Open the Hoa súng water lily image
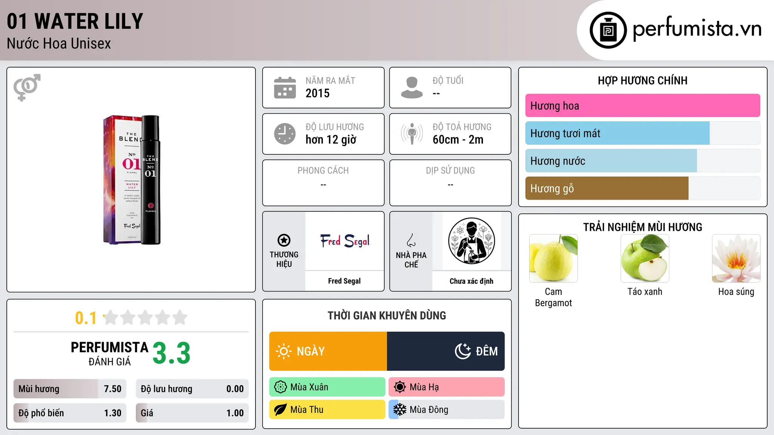Image resolution: width=774 pixels, height=435 pixels. pos(736,258)
